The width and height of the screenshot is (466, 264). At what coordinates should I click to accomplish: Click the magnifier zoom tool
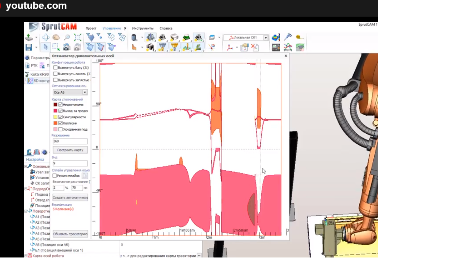(67, 37)
